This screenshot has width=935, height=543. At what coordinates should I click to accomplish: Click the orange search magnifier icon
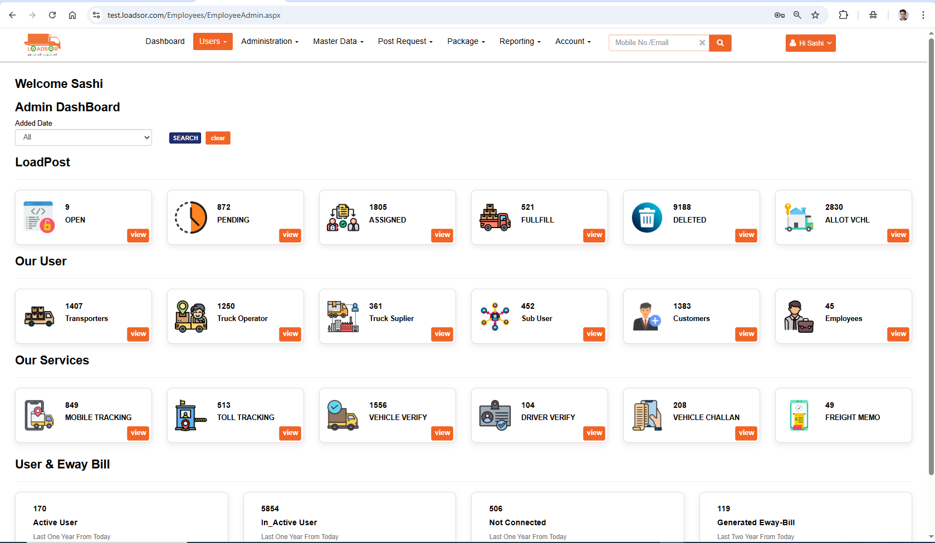click(720, 43)
